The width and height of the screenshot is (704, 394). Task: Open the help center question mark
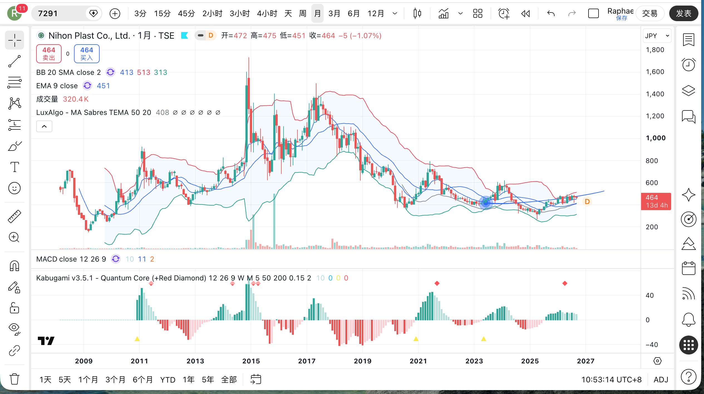click(x=688, y=377)
